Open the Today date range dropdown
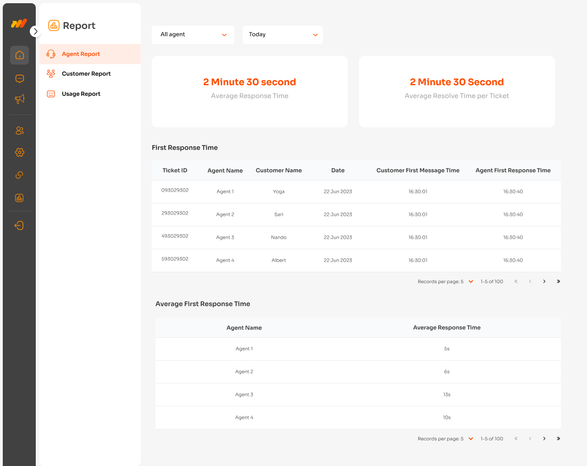 [x=282, y=35]
